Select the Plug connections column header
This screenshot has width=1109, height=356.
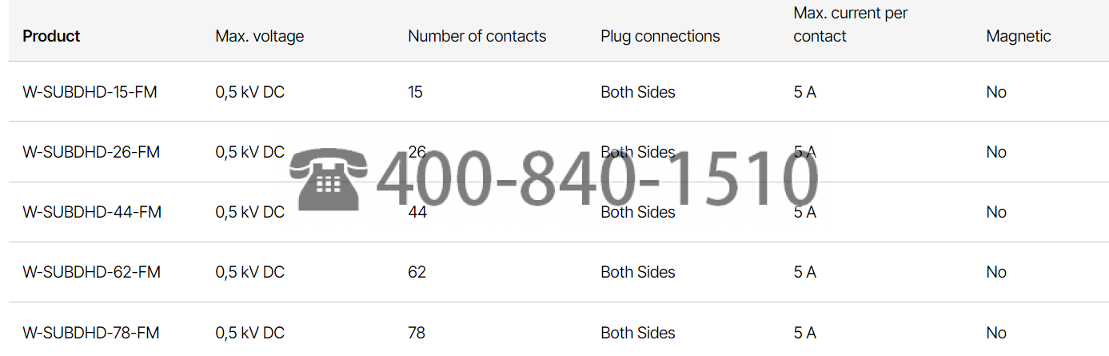(660, 36)
